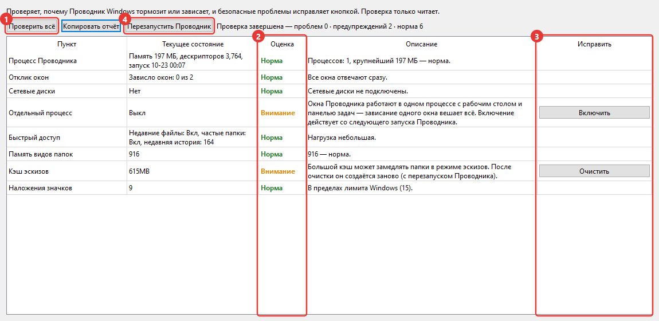Click the 615MB cache size cell
Viewport: 659px width, 321px height.
pyautogui.click(x=193, y=171)
